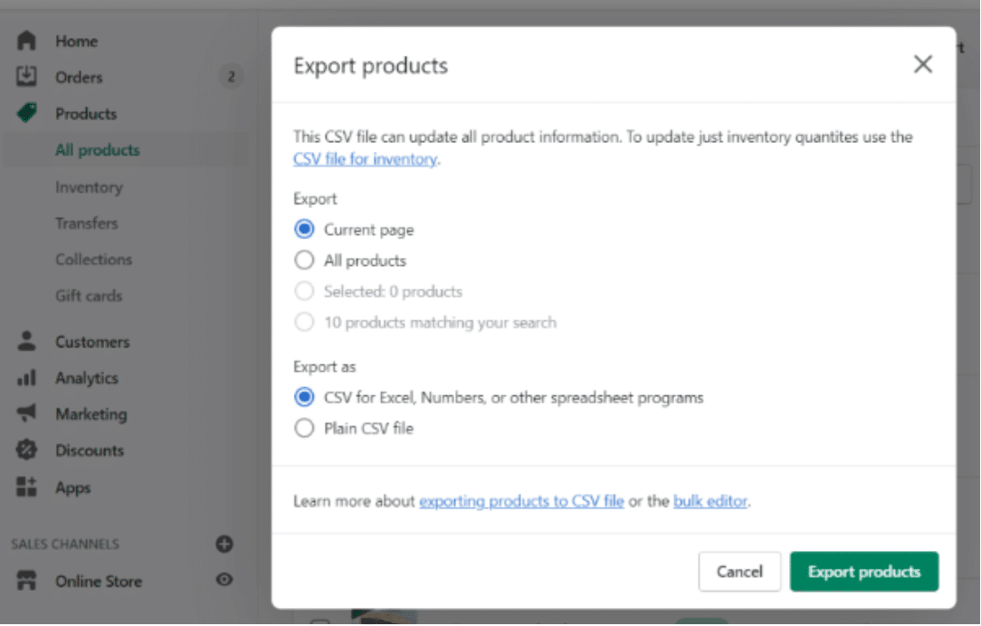Cancel the product export dialog
The height and width of the screenshot is (626, 981).
coord(739,571)
